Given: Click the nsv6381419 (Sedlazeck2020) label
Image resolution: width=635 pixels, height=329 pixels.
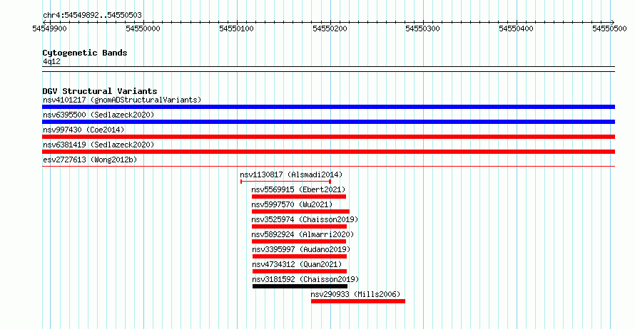Looking at the screenshot, I should (x=98, y=145).
